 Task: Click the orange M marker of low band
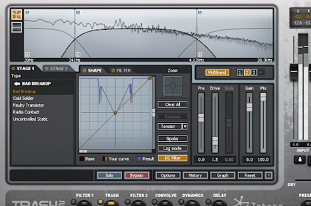(x=27, y=54)
